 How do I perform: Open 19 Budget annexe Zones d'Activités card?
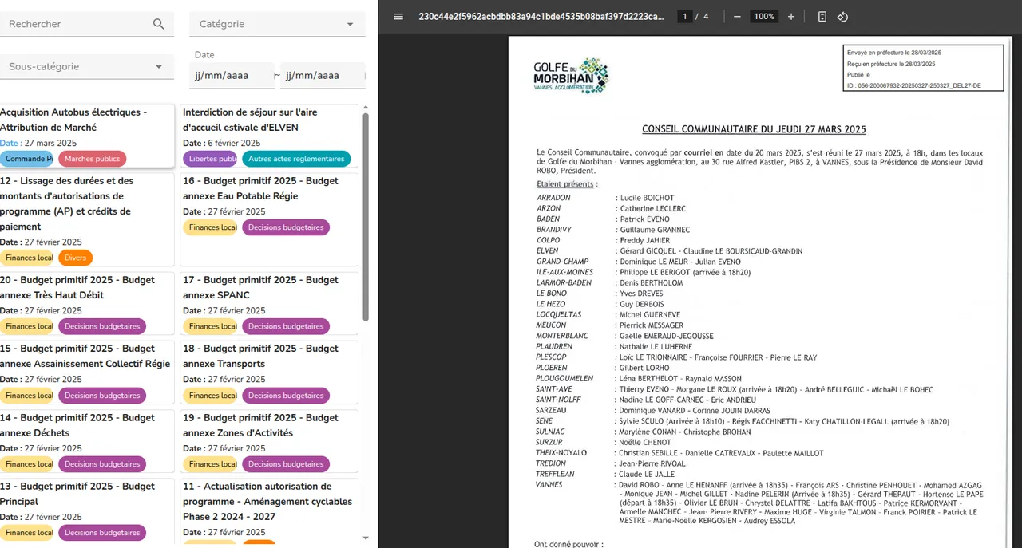[269, 441]
